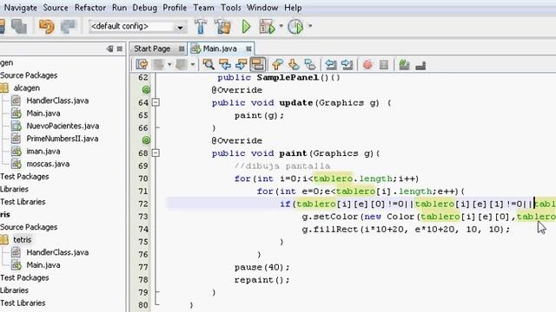Switch to the Start Page tab
Viewport: 556px width, 312px height.
(152, 49)
